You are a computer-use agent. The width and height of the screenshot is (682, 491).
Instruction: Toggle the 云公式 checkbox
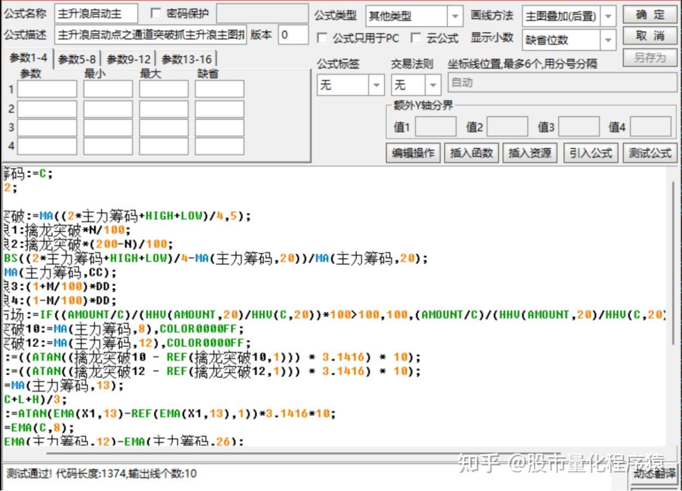point(416,38)
